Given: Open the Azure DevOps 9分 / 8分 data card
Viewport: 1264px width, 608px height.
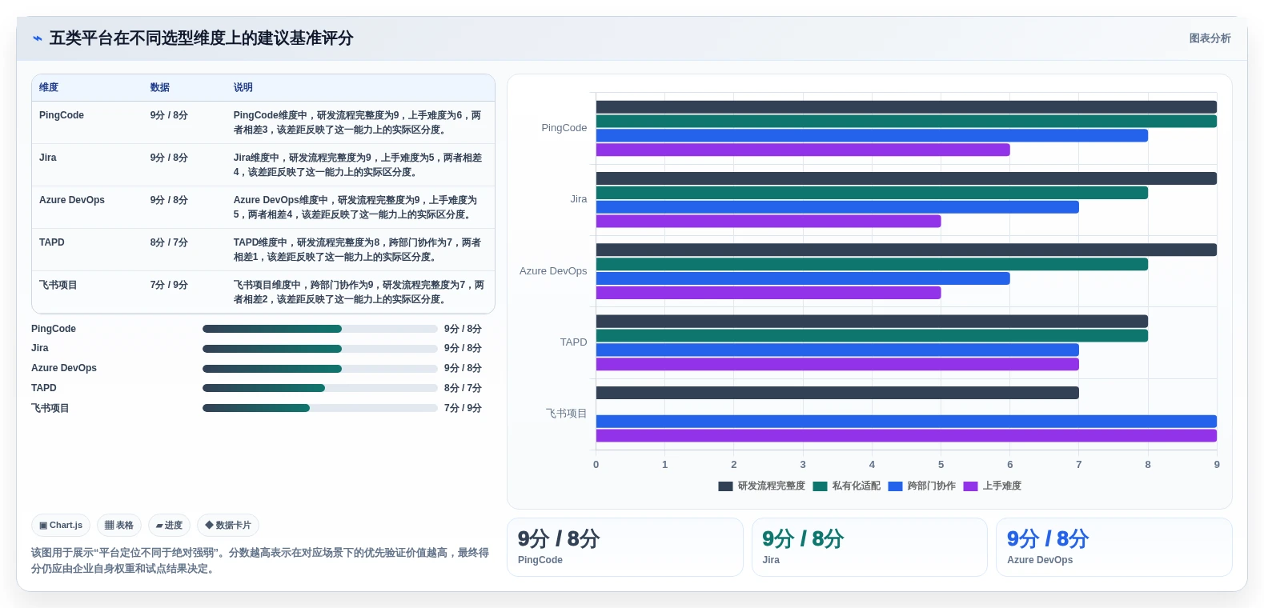Looking at the screenshot, I should pyautogui.click(x=1114, y=547).
